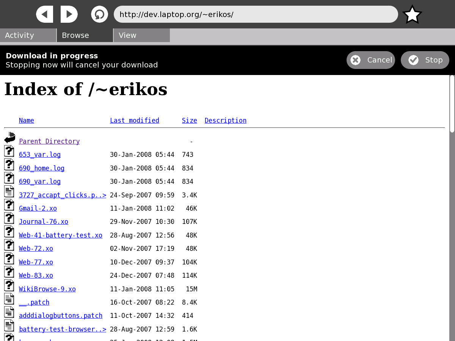Open the Activity toolbar tab
This screenshot has height=341, width=455.
point(28,35)
